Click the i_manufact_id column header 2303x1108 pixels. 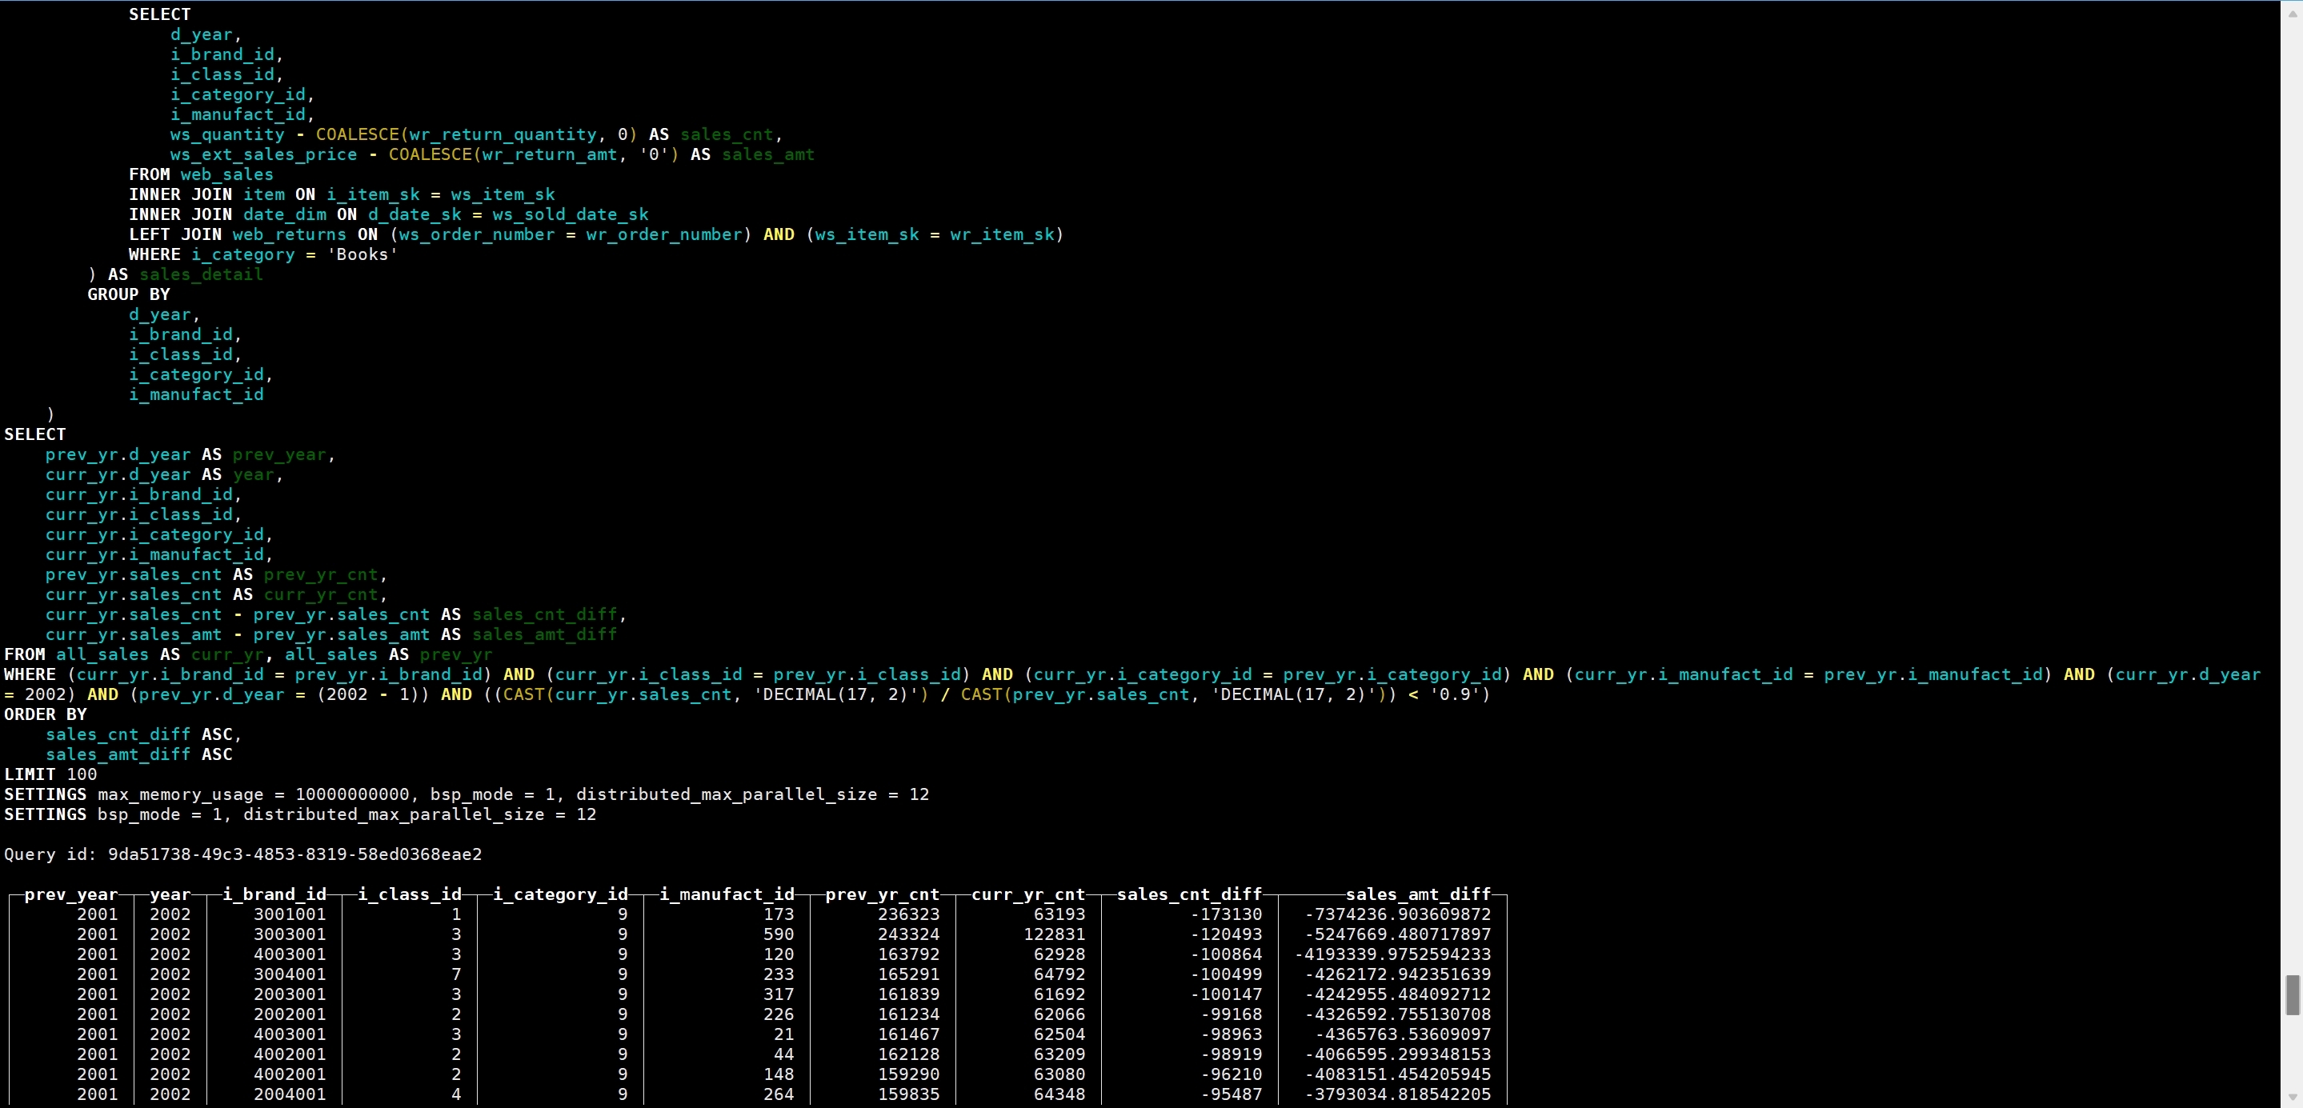pos(726,894)
